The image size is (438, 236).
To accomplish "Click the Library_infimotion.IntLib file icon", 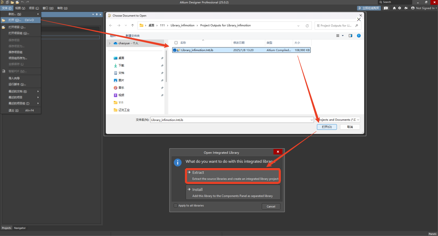I will coord(179,50).
